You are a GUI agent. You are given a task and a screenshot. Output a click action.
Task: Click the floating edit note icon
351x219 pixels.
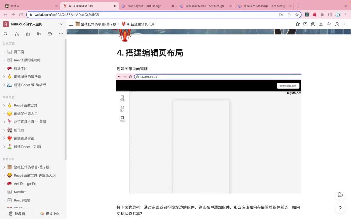click(340, 195)
